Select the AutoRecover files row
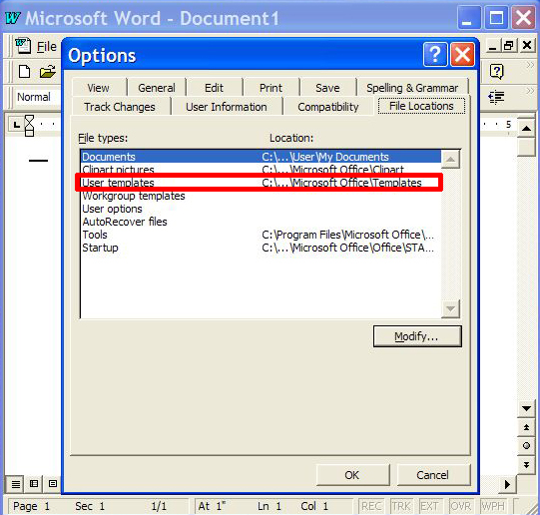Image resolution: width=540 pixels, height=515 pixels. (x=262, y=222)
